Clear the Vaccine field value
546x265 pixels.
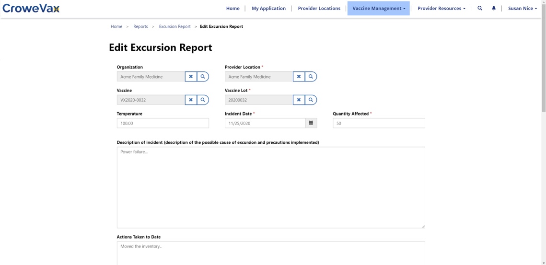tap(191, 100)
